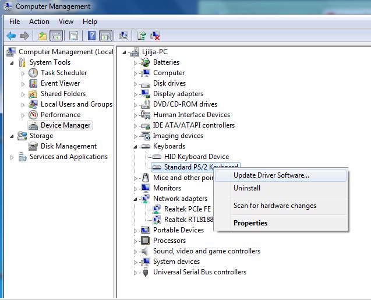This screenshot has height=300, width=371.
Task: Collapse the Keyboards category
Action: (x=136, y=147)
